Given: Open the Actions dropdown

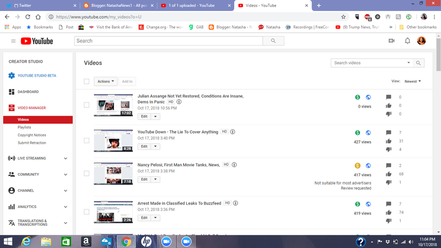Looking at the screenshot, I should (x=106, y=82).
